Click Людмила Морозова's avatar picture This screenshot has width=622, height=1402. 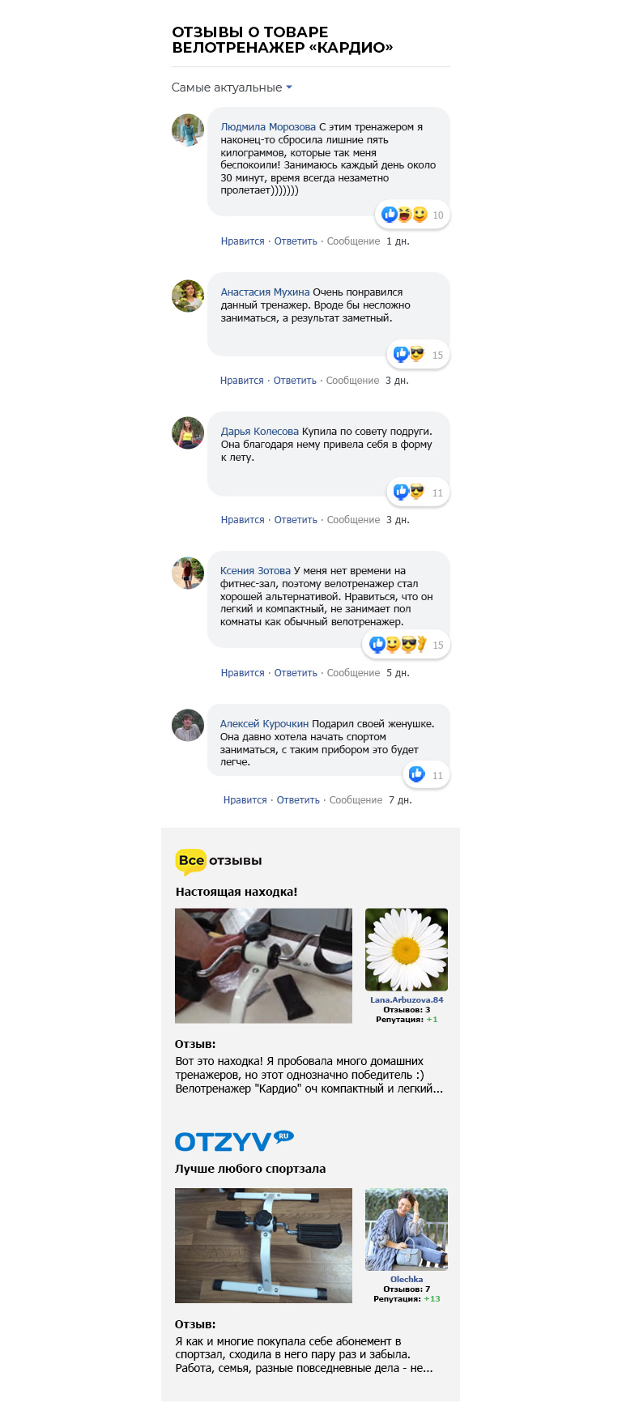188,130
